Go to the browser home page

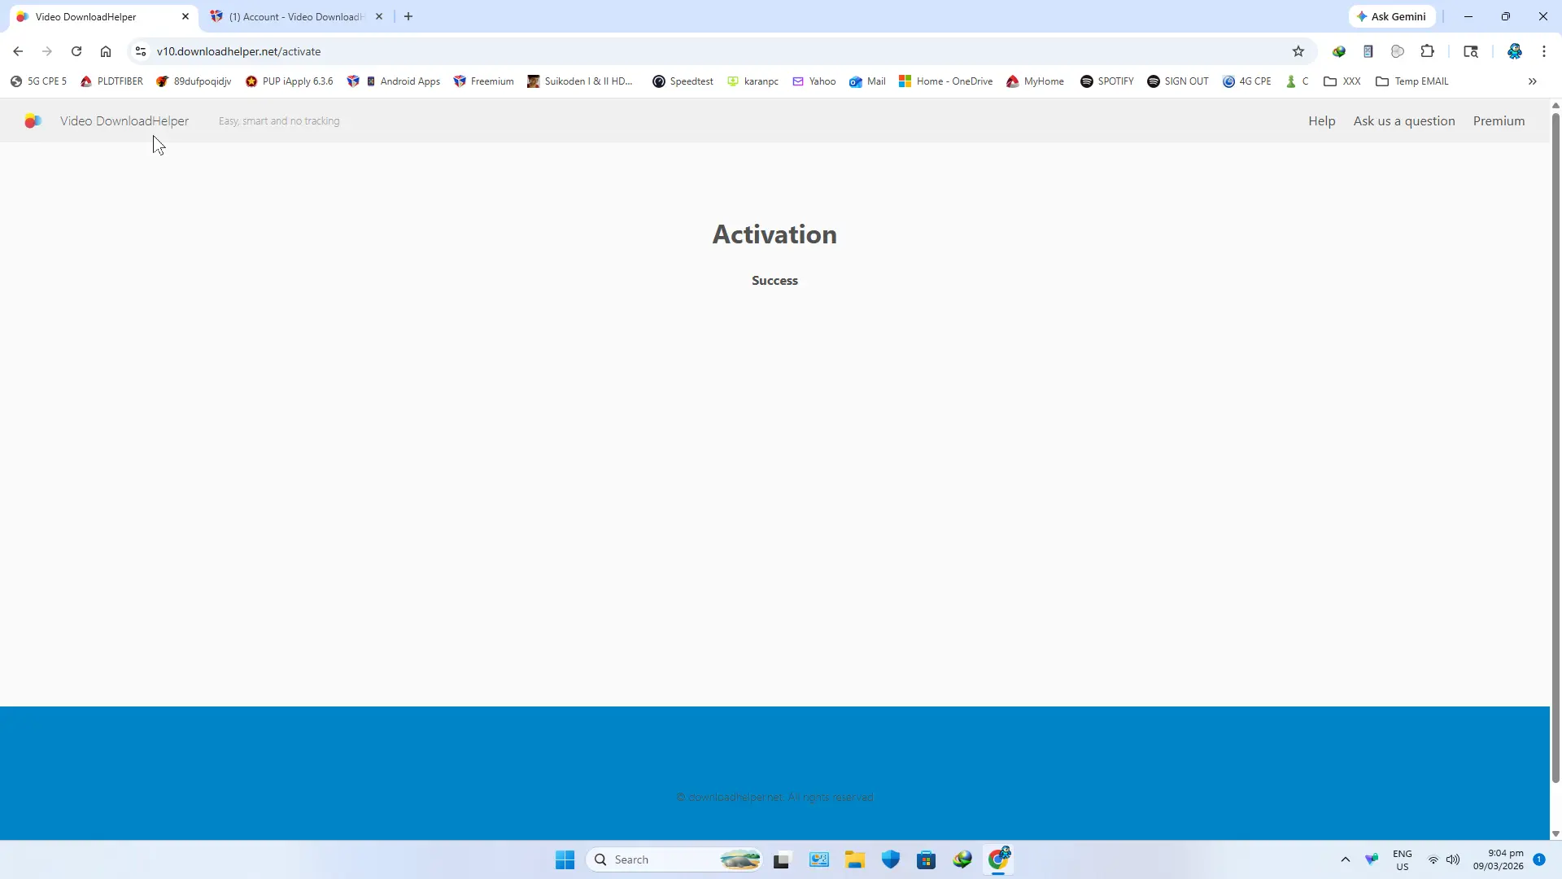(x=106, y=51)
